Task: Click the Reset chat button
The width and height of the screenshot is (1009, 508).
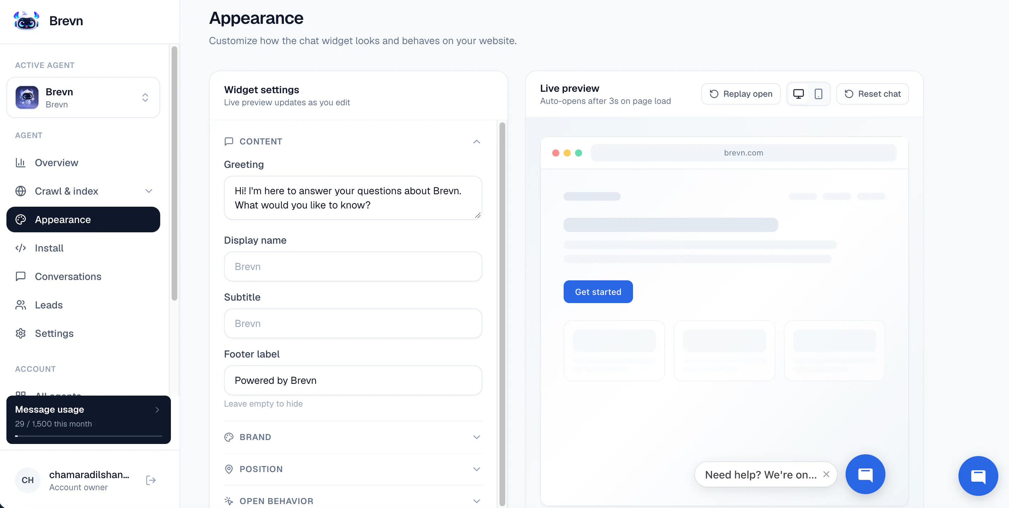Action: 872,94
